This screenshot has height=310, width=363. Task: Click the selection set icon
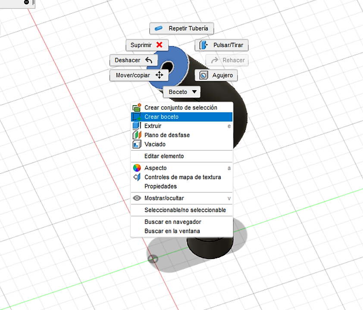[137, 107]
